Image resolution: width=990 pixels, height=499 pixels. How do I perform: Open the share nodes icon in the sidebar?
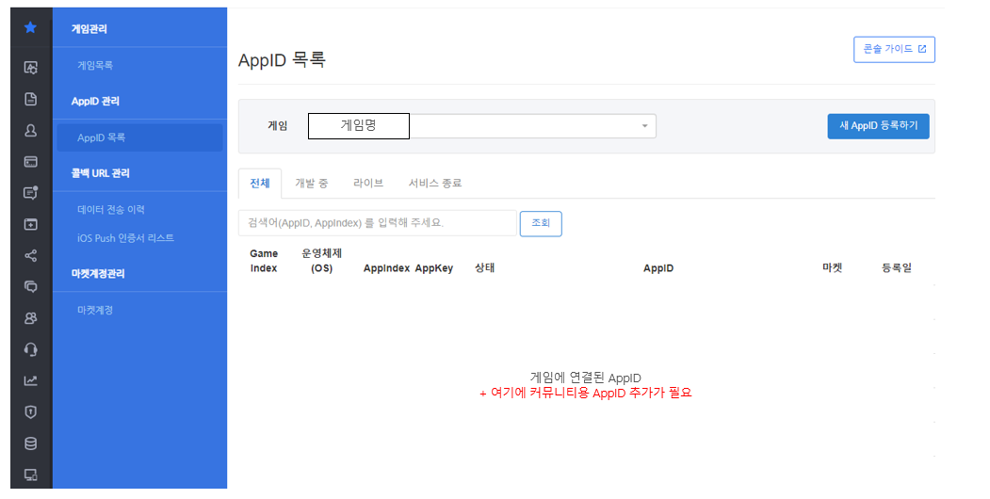(30, 255)
